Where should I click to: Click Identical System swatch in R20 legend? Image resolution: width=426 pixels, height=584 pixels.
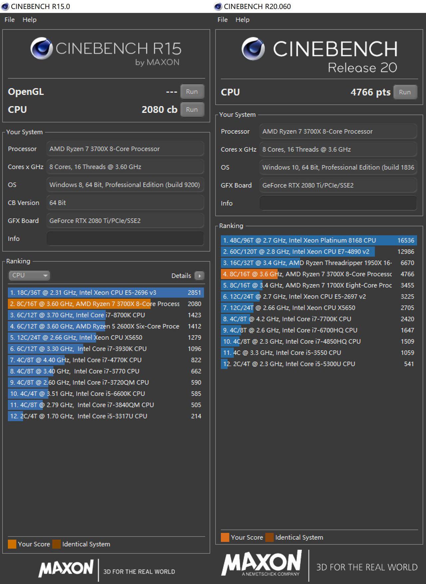[270, 537]
